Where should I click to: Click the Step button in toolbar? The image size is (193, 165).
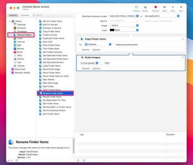pyautogui.click(x=164, y=8)
